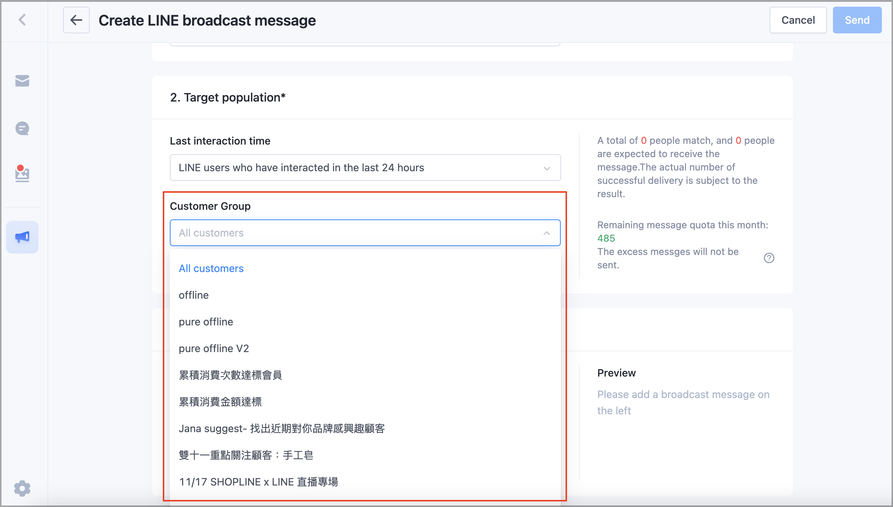Click the Customer Group up-chevron arrow
893x507 pixels.
pyautogui.click(x=547, y=233)
